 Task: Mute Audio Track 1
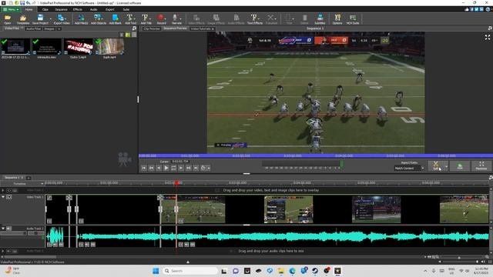tap(8, 229)
